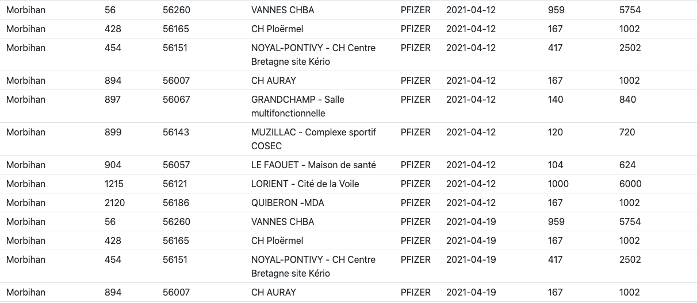Image resolution: width=697 pixels, height=303 pixels.
Task: Click the GRANDCHAMP - Salle multifonctionnelle cell
Action: [x=298, y=106]
